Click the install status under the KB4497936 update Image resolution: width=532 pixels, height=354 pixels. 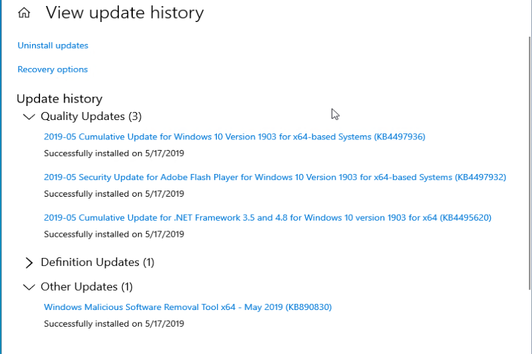[114, 153]
